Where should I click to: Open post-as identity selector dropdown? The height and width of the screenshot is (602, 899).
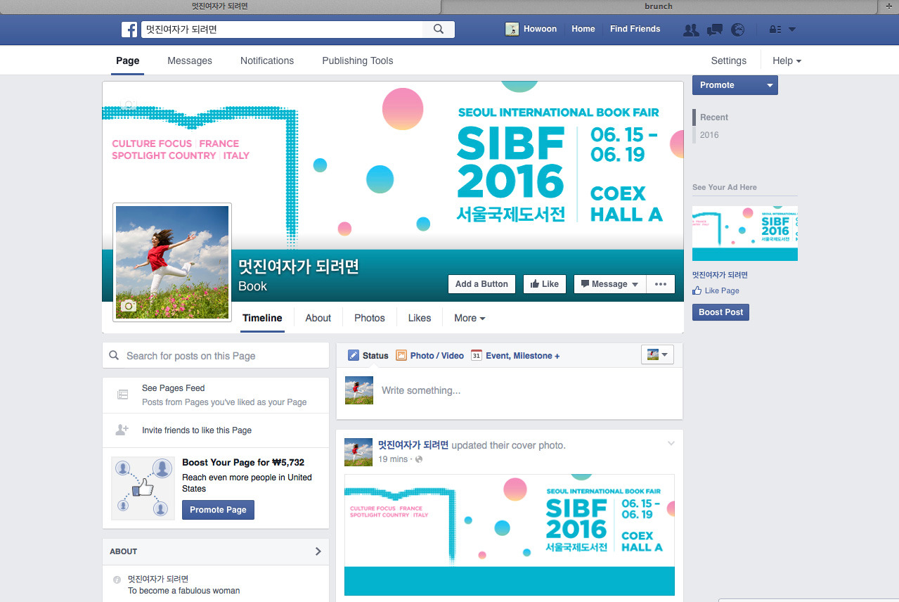point(658,355)
